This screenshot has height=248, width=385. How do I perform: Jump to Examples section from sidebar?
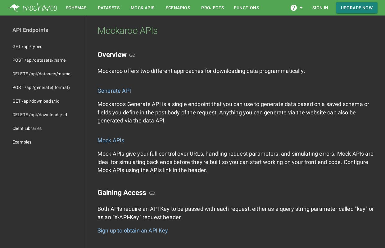tap(22, 142)
